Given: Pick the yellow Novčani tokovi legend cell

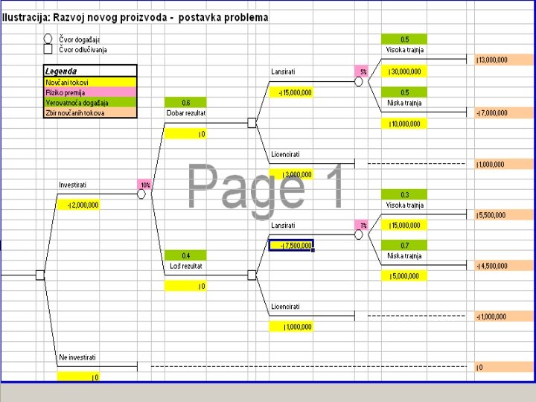Looking at the screenshot, I should [x=90, y=83].
